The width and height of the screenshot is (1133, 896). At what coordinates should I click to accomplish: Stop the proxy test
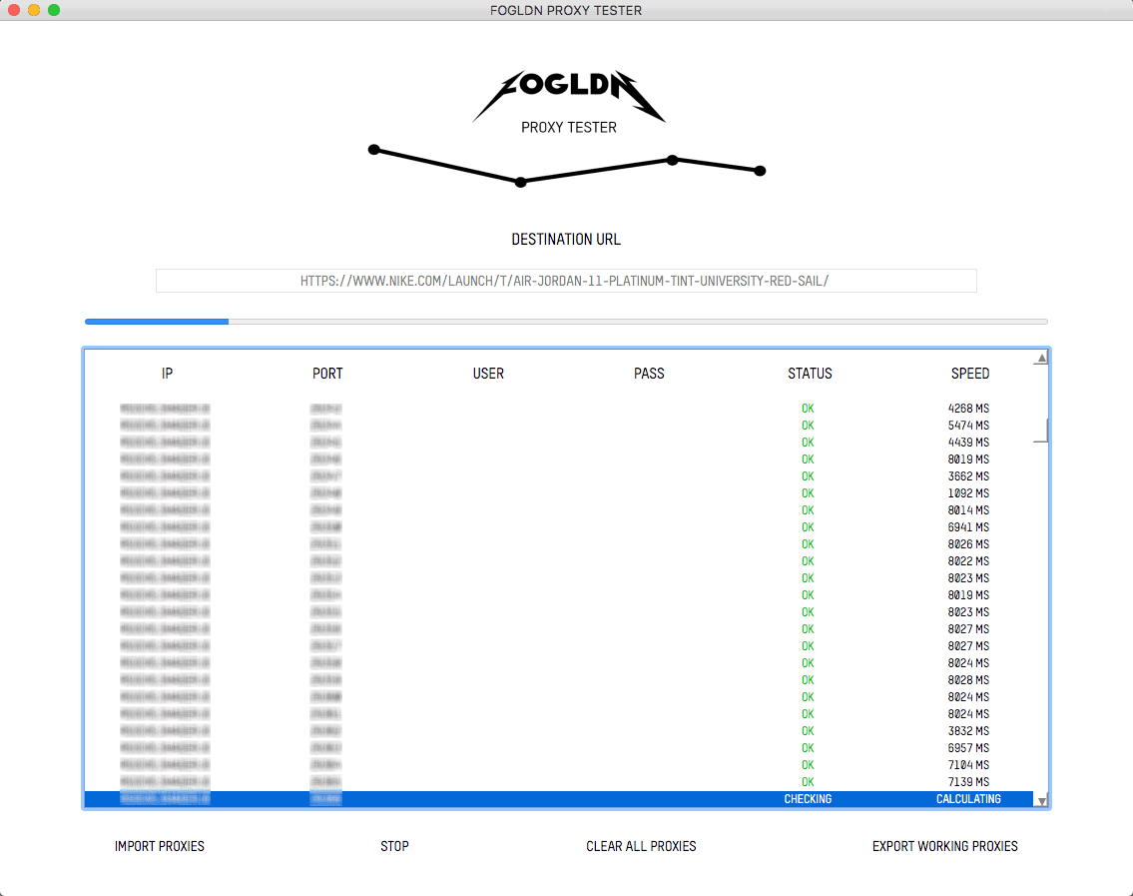(x=394, y=846)
